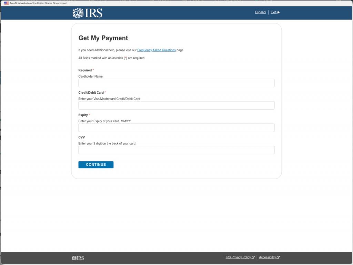
Task: Switch language with the Español link
Action: (x=260, y=12)
